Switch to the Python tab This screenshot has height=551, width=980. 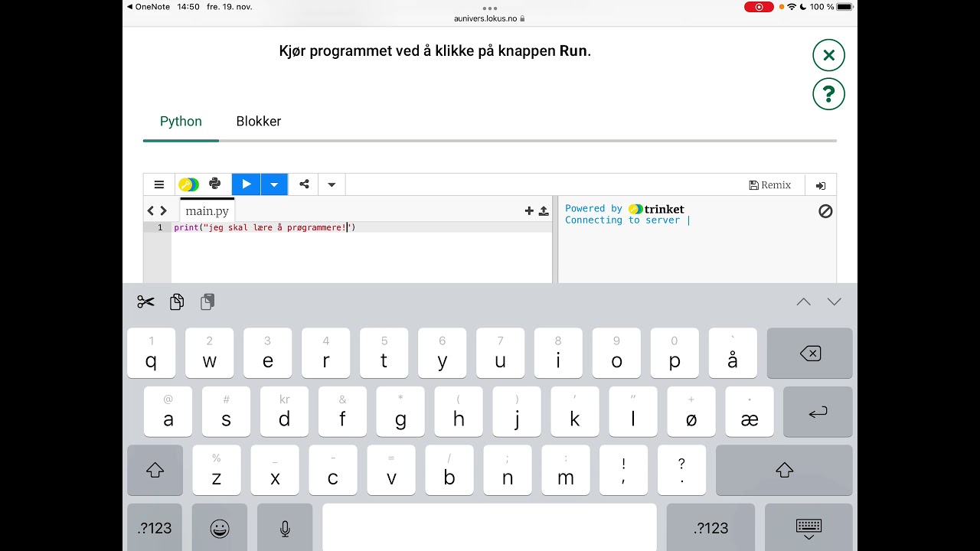181,121
